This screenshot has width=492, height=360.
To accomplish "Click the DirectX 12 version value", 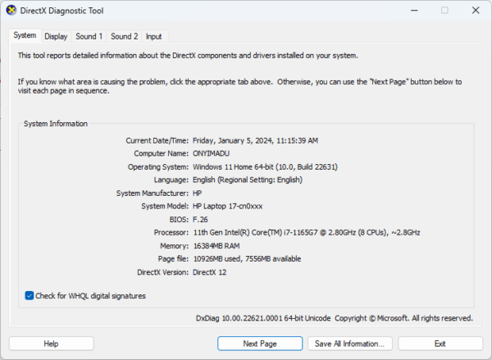I will coord(210,272).
